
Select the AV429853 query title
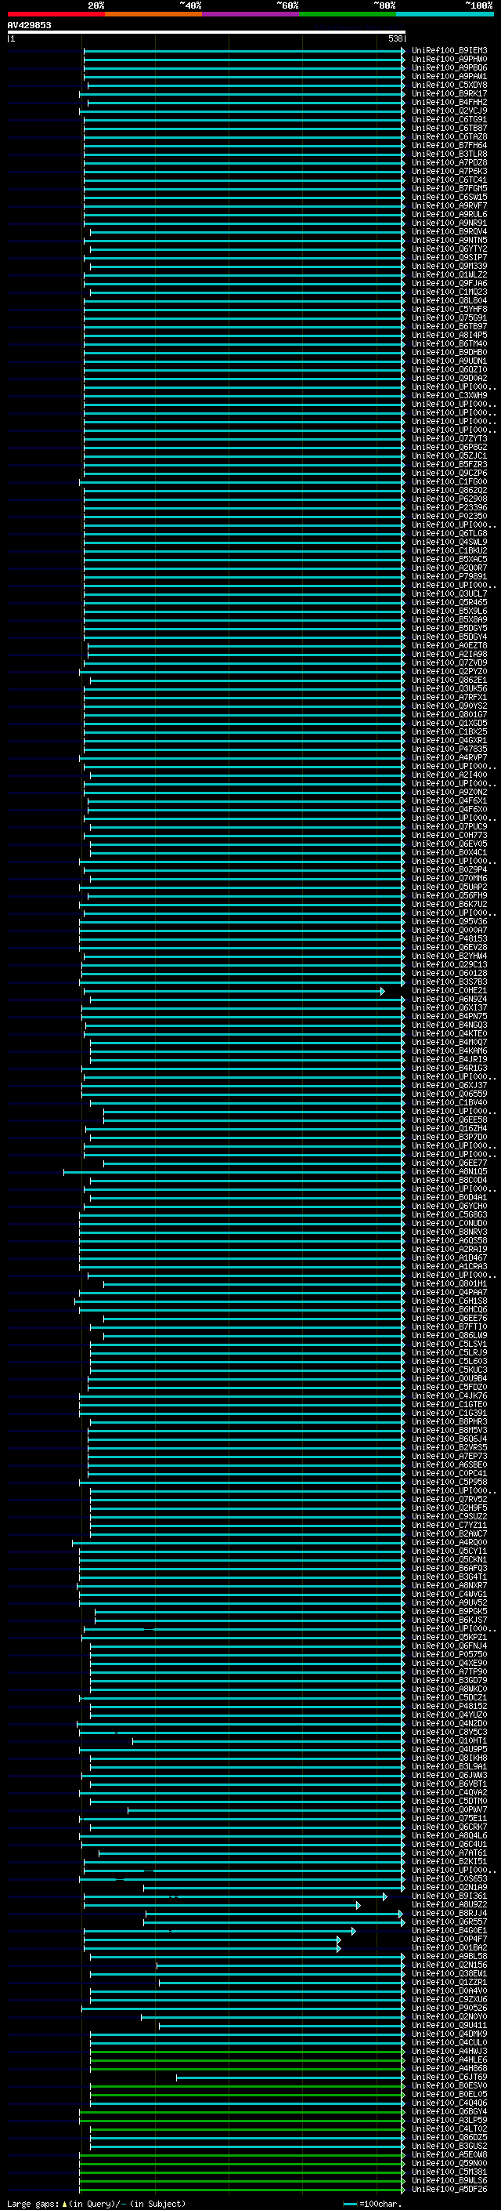point(29,25)
